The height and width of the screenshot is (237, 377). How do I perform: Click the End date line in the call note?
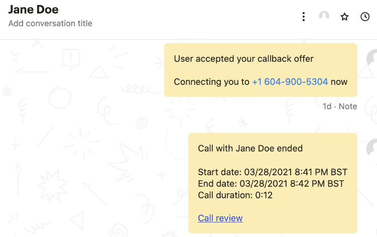tap(271, 183)
